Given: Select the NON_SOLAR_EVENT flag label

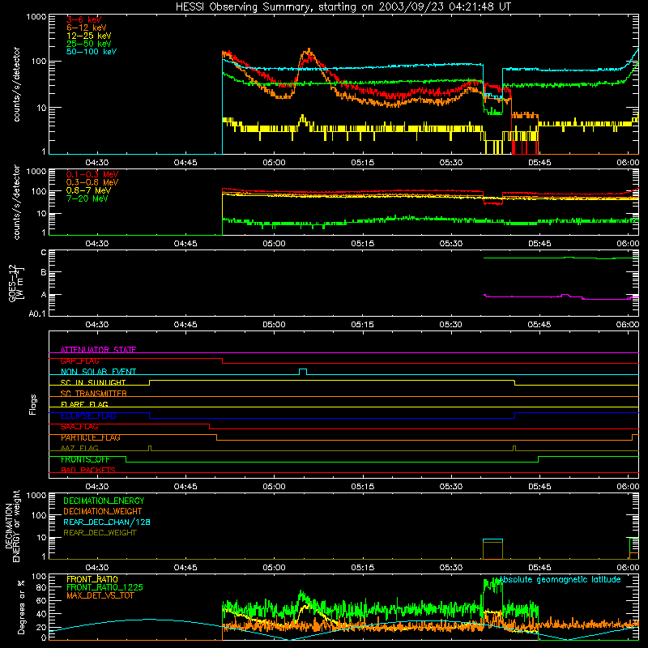Looking at the screenshot, I should click(x=98, y=372).
